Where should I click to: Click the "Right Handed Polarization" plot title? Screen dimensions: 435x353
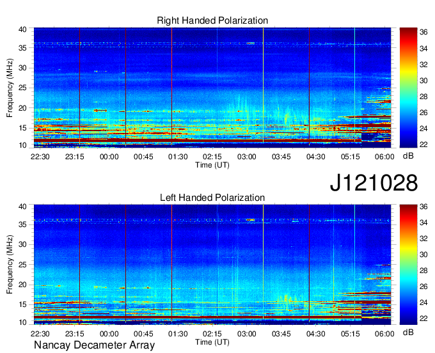[x=212, y=20]
